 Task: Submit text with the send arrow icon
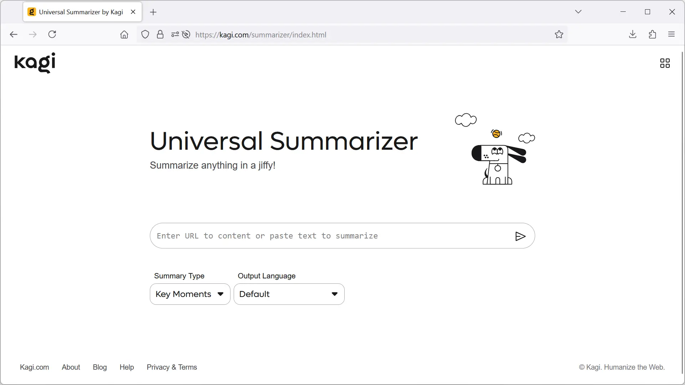520,236
